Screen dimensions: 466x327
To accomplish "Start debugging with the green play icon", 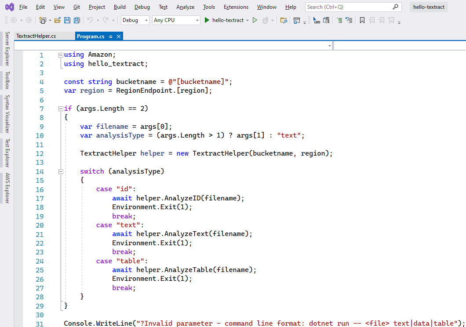I will coord(207,20).
